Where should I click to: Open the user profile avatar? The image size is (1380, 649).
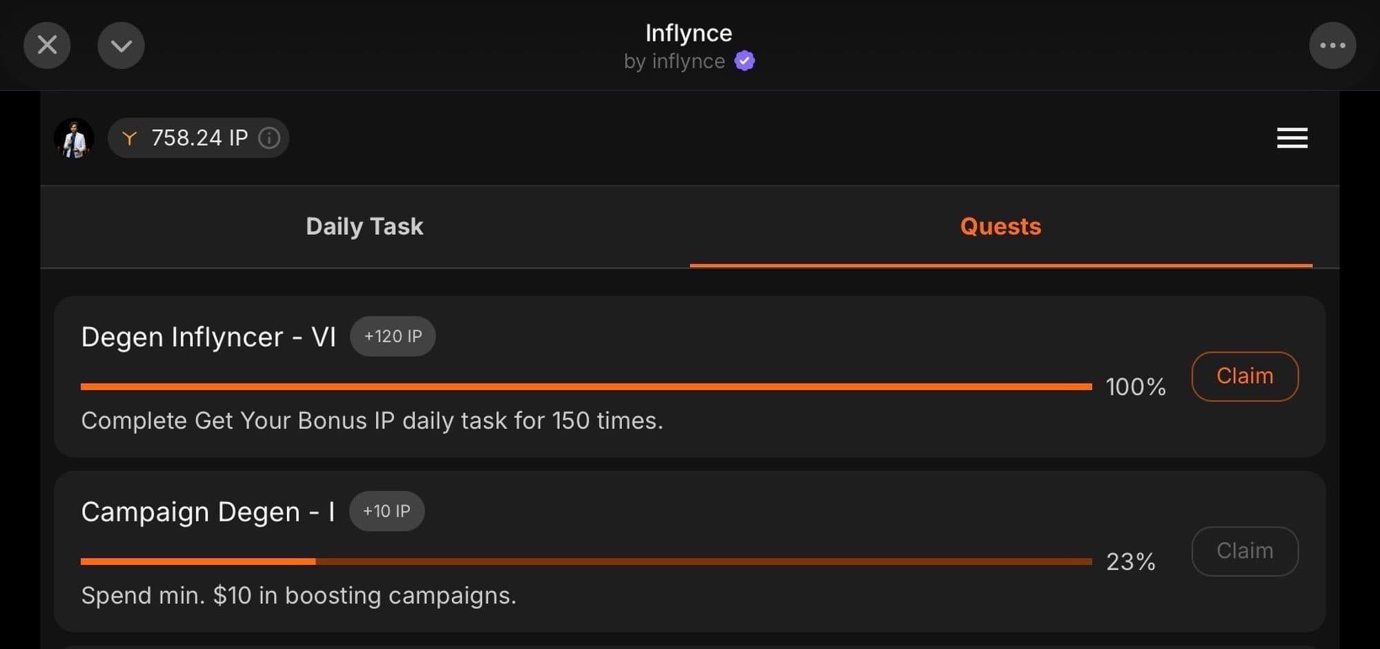pyautogui.click(x=74, y=138)
